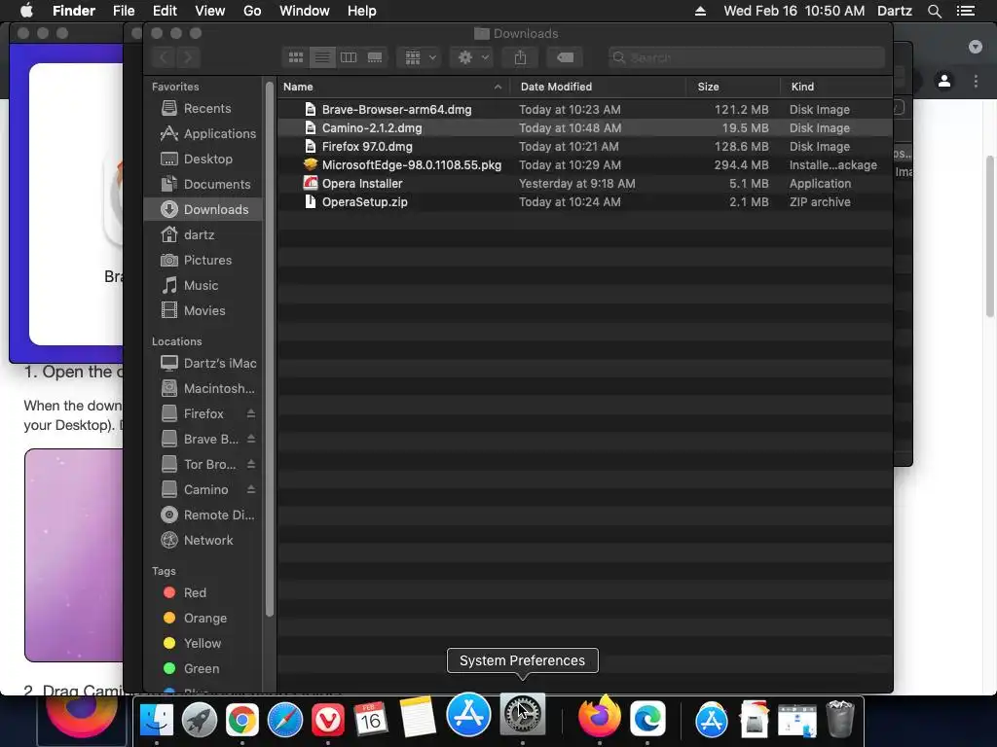Open the group-by arrangement dropdown
997x747 pixels.
click(x=419, y=57)
